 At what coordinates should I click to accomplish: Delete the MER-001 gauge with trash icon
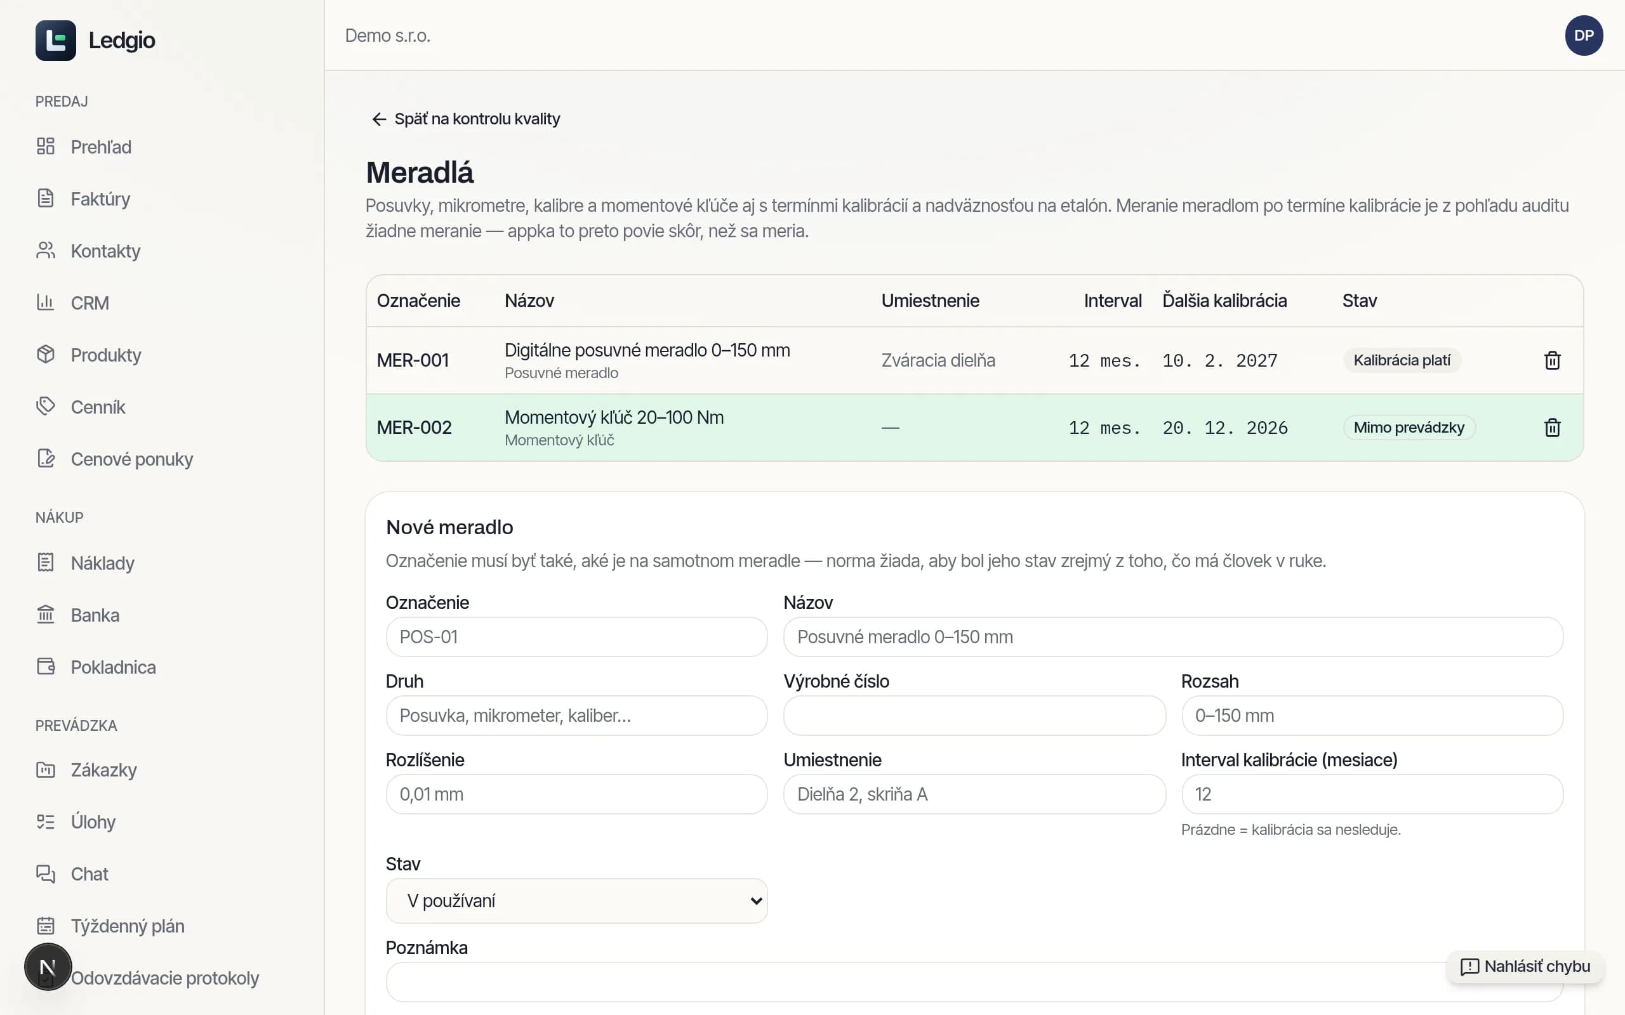click(1552, 360)
